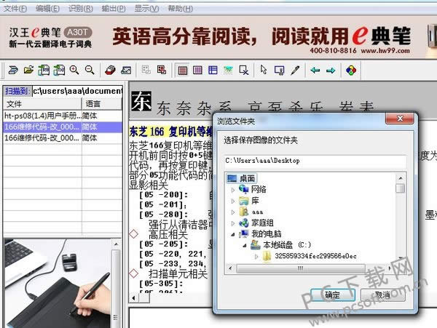The image size is (437, 328).
Task: Click the 文件 column header
Action: click(x=42, y=104)
